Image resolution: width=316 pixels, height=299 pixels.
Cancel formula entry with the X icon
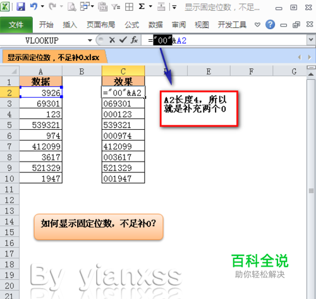[x=112, y=40]
